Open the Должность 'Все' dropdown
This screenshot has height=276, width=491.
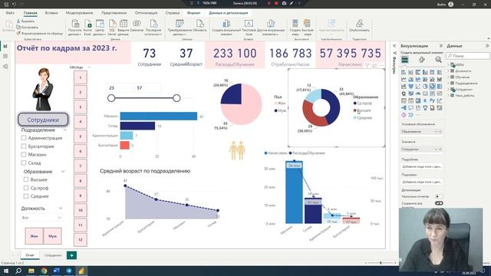point(41,218)
